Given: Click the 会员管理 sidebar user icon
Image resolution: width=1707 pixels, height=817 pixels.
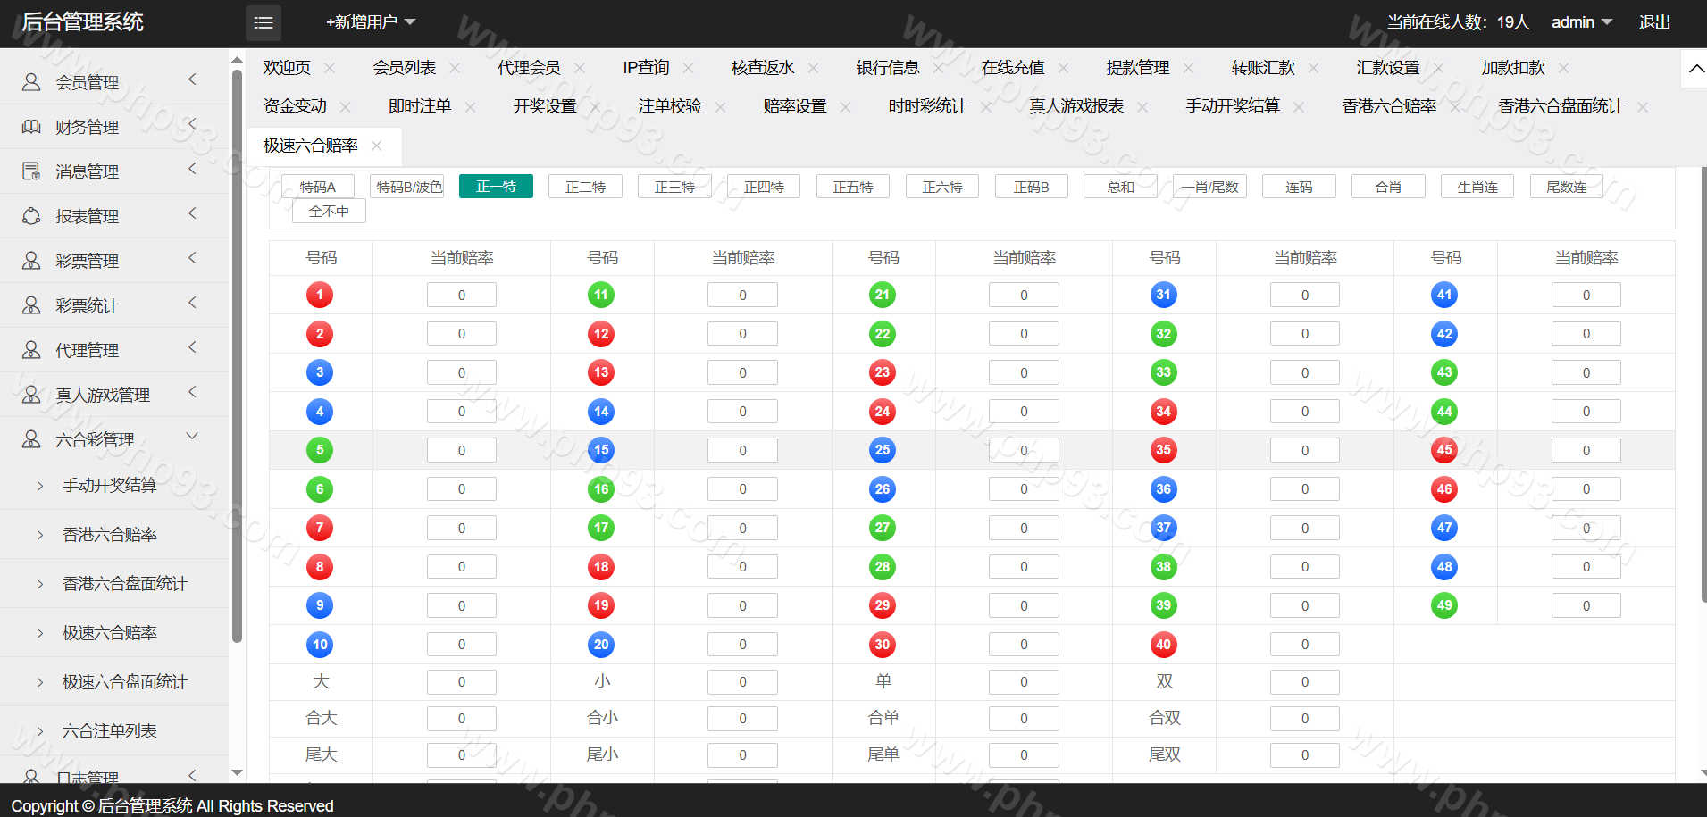Looking at the screenshot, I should click(31, 82).
